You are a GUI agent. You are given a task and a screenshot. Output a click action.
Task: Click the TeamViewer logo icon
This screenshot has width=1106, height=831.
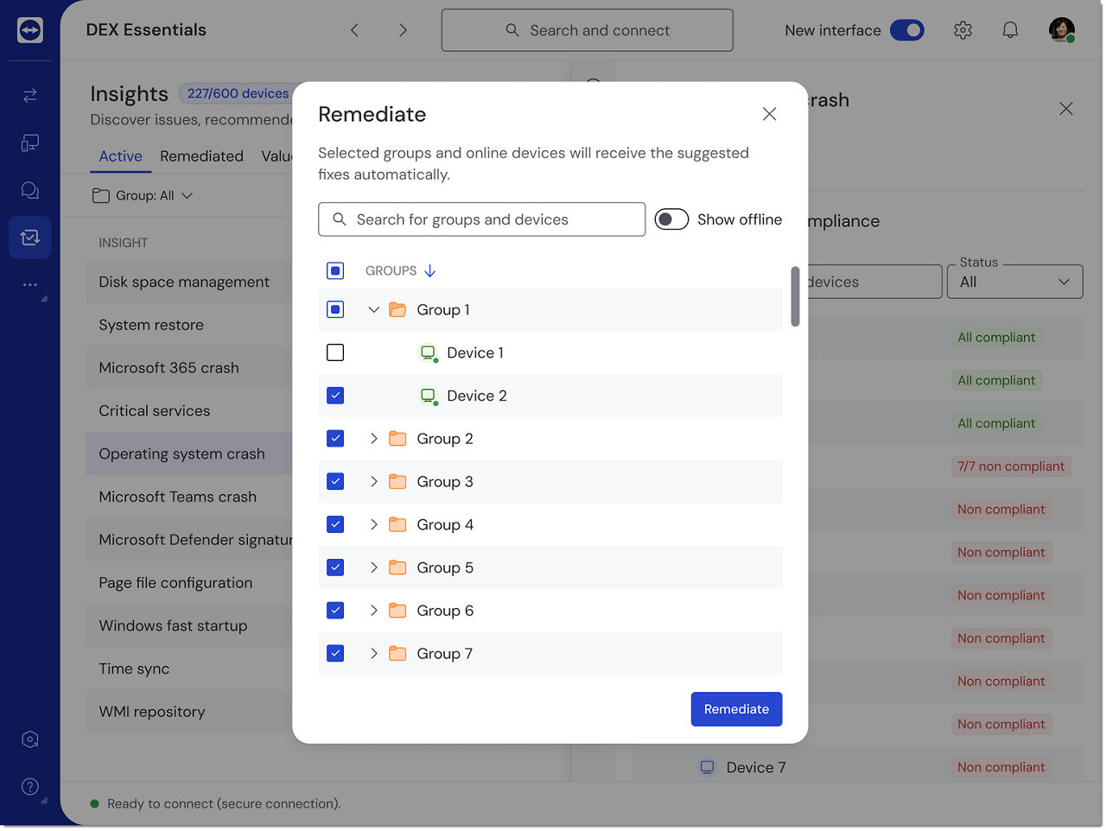pyautogui.click(x=30, y=30)
